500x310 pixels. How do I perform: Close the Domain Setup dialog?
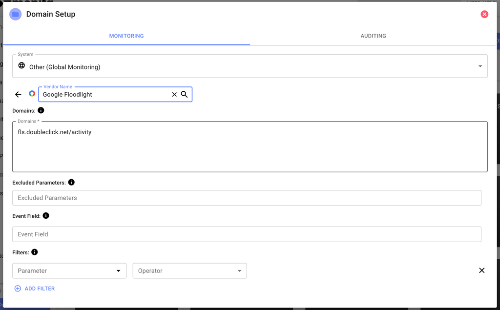(x=484, y=14)
